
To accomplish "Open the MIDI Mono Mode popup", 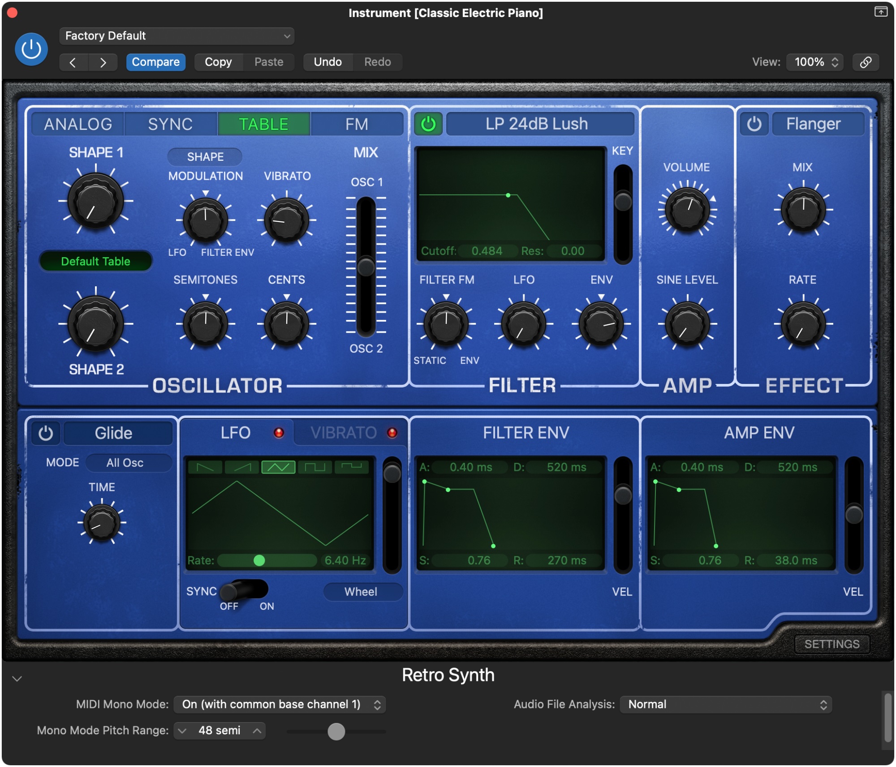I will [x=280, y=704].
